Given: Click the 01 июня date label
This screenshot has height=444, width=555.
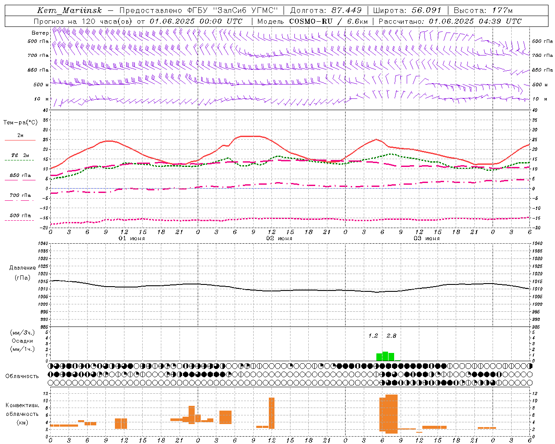Looking at the screenshot, I should 132,238.
